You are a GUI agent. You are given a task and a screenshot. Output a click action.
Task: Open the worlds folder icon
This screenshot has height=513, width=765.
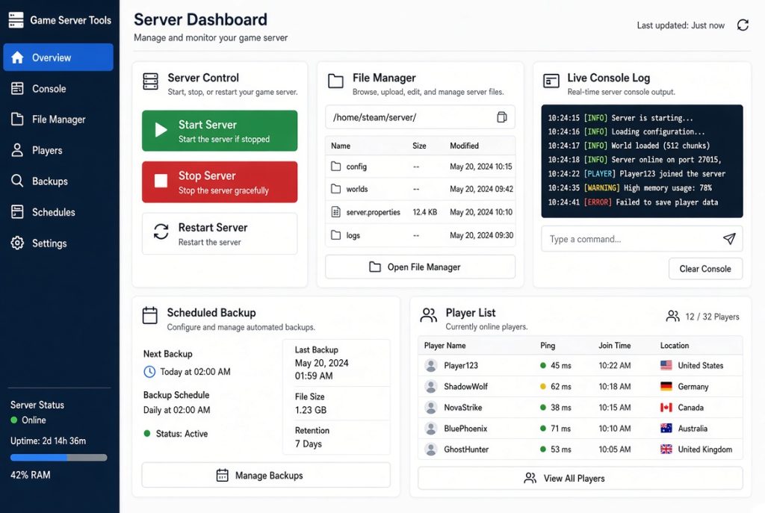coord(335,189)
